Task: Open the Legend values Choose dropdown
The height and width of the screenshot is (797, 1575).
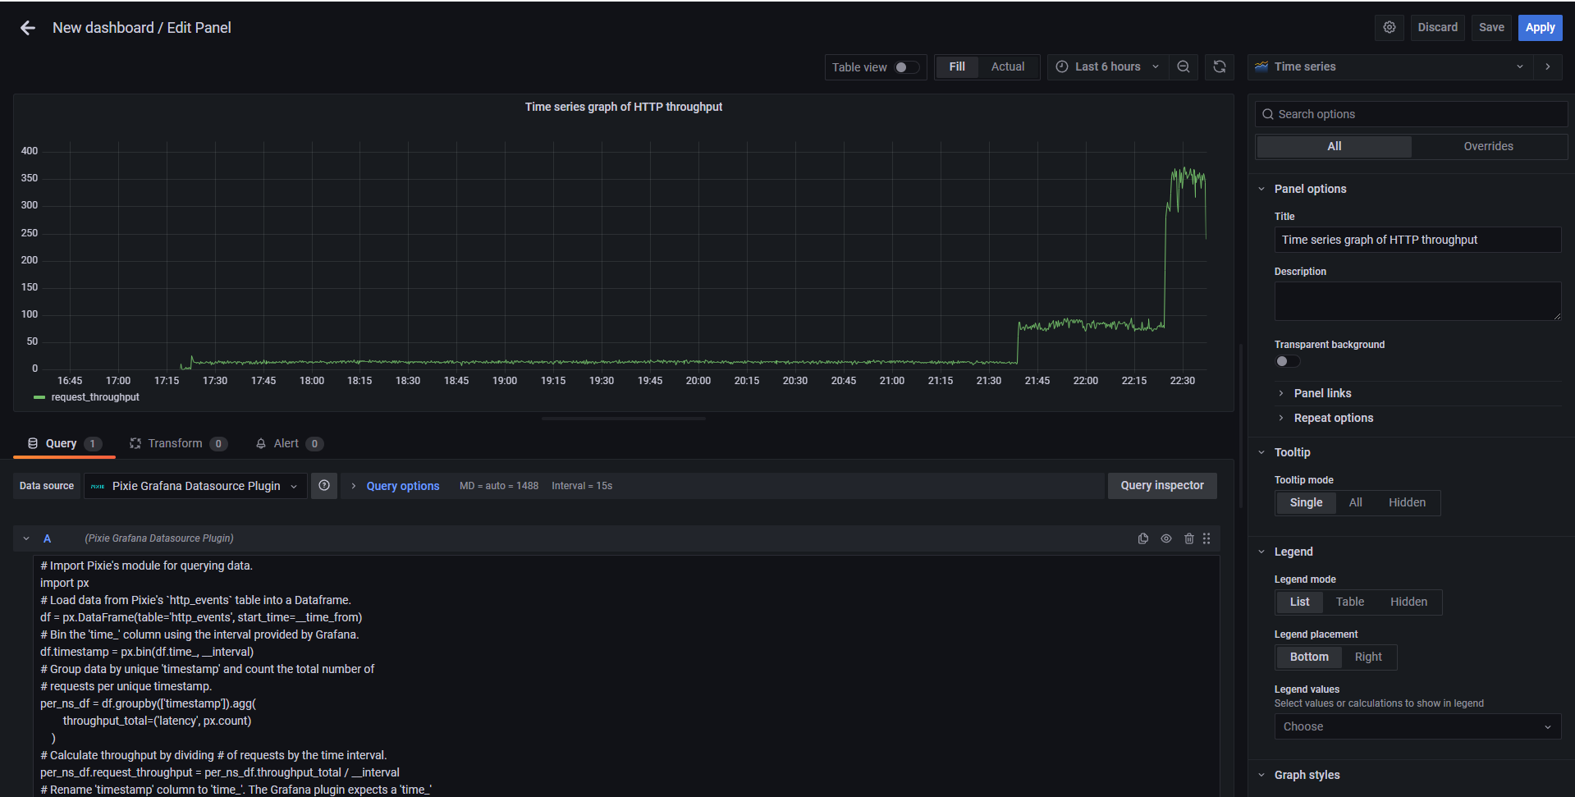Action: coord(1417,726)
